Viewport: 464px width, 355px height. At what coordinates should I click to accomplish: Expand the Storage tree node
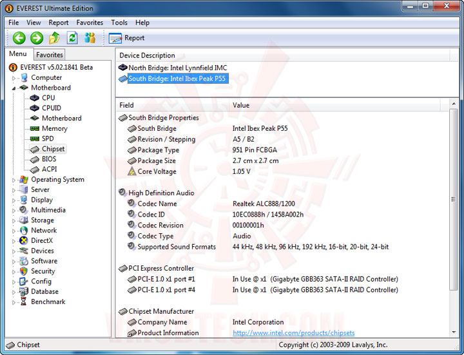click(14, 221)
